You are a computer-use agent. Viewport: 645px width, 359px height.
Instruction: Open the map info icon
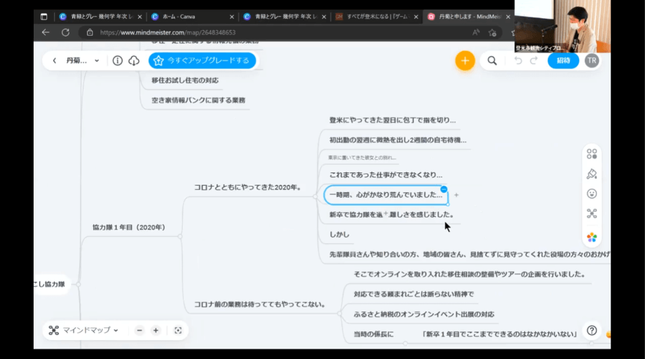pyautogui.click(x=117, y=61)
